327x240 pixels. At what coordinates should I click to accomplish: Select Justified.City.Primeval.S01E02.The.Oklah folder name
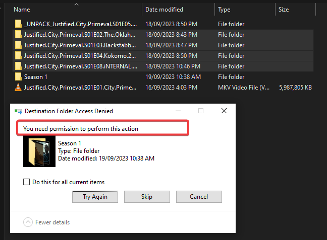pyautogui.click(x=80, y=35)
